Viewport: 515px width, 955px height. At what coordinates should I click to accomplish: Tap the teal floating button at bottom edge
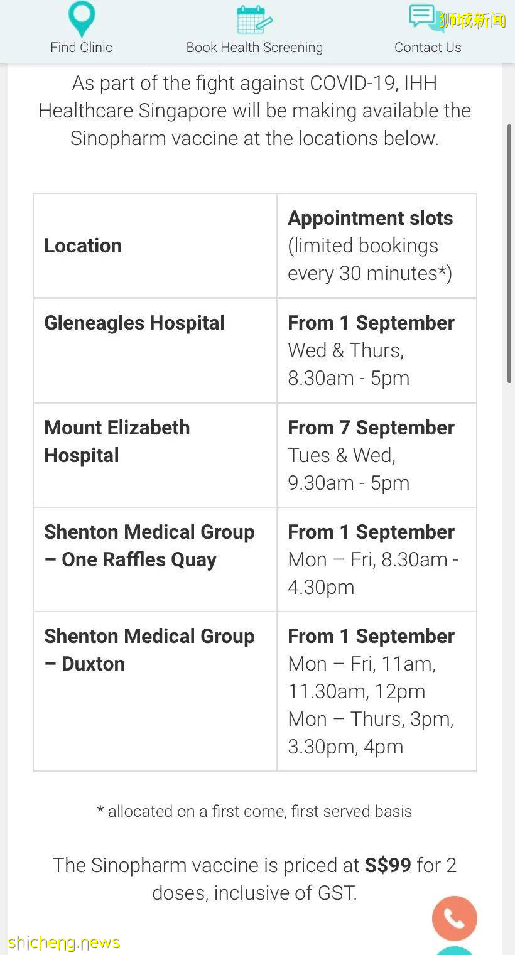(x=454, y=949)
